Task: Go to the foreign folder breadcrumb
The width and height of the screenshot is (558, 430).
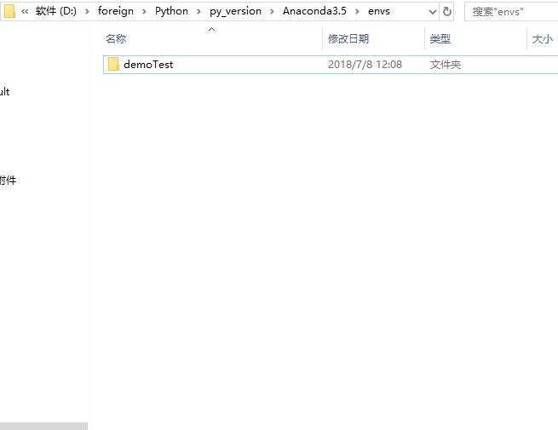Action: click(x=116, y=12)
